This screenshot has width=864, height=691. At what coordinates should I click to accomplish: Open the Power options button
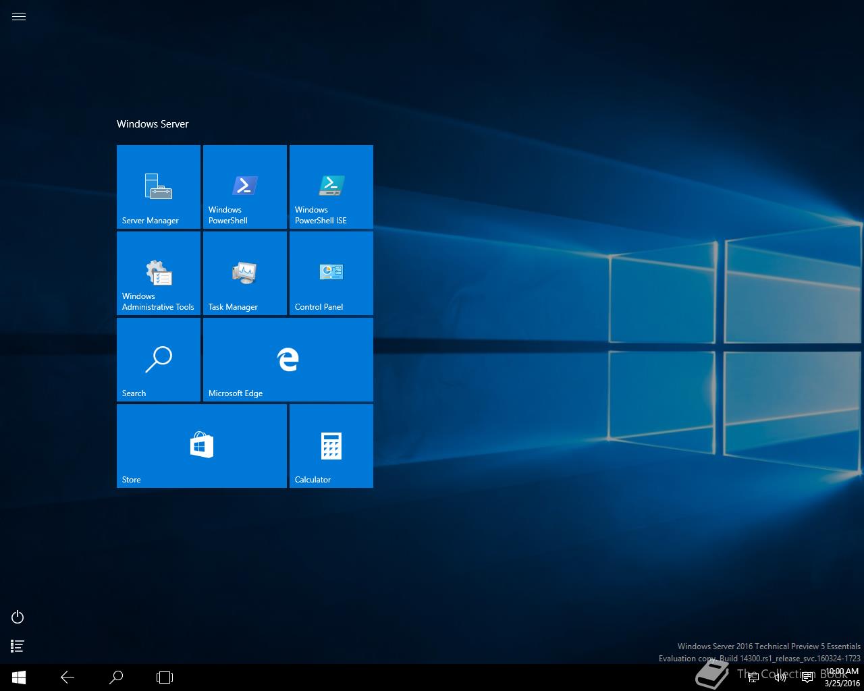coord(18,617)
